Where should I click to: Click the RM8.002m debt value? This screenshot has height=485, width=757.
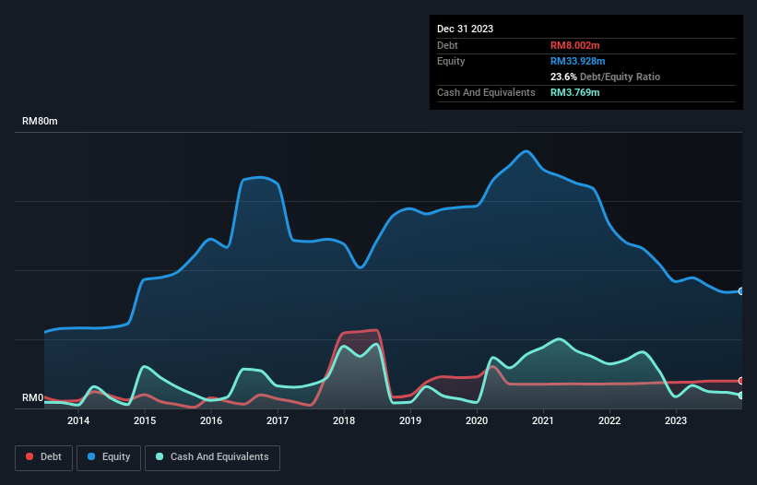click(575, 45)
